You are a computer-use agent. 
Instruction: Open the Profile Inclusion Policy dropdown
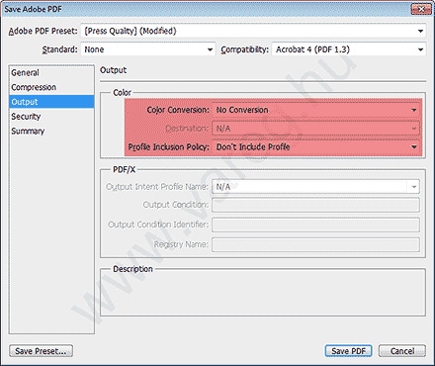[316, 146]
